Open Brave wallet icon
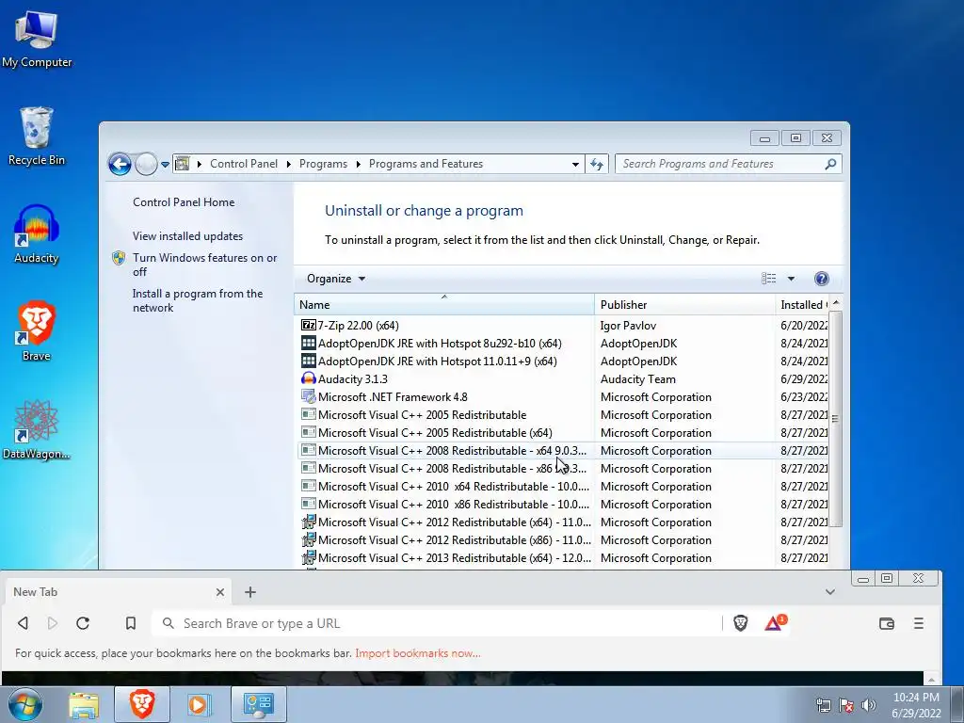Viewport: 964px width, 723px height. [886, 623]
